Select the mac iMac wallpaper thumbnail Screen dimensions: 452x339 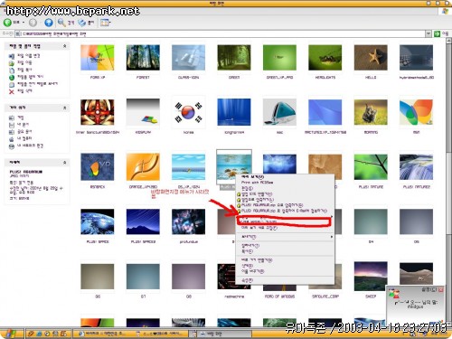point(279,112)
